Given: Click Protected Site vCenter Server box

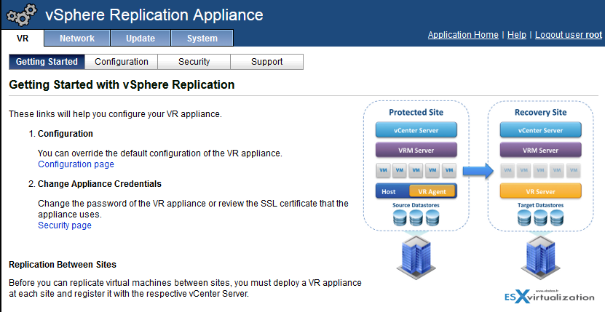Looking at the screenshot, I should pyautogui.click(x=416, y=130).
